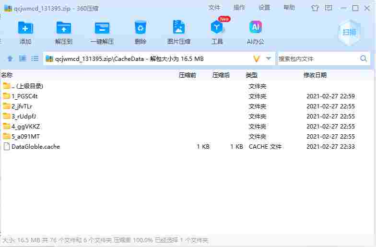Expand the path history dropdown arrow
376x247 pixels.
(x=269, y=59)
